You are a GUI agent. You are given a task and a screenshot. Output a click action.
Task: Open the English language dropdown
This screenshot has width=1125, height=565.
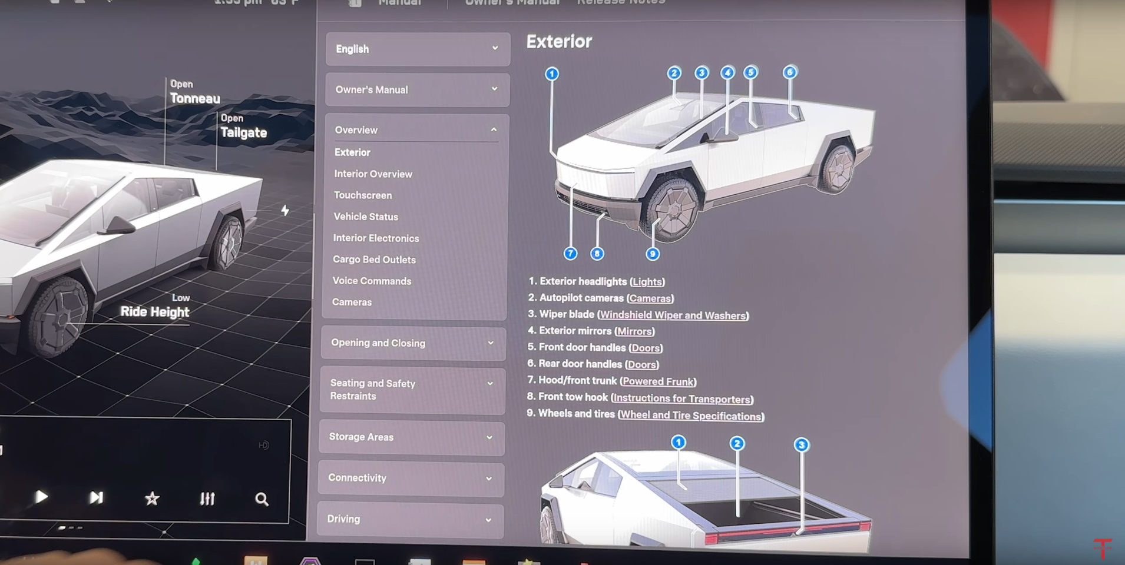click(x=418, y=49)
